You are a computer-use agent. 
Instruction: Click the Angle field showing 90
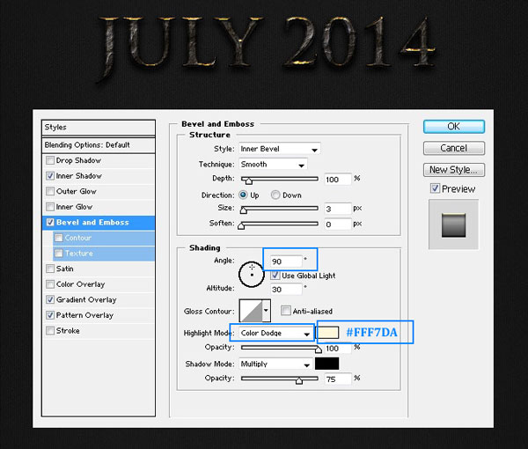click(x=286, y=261)
